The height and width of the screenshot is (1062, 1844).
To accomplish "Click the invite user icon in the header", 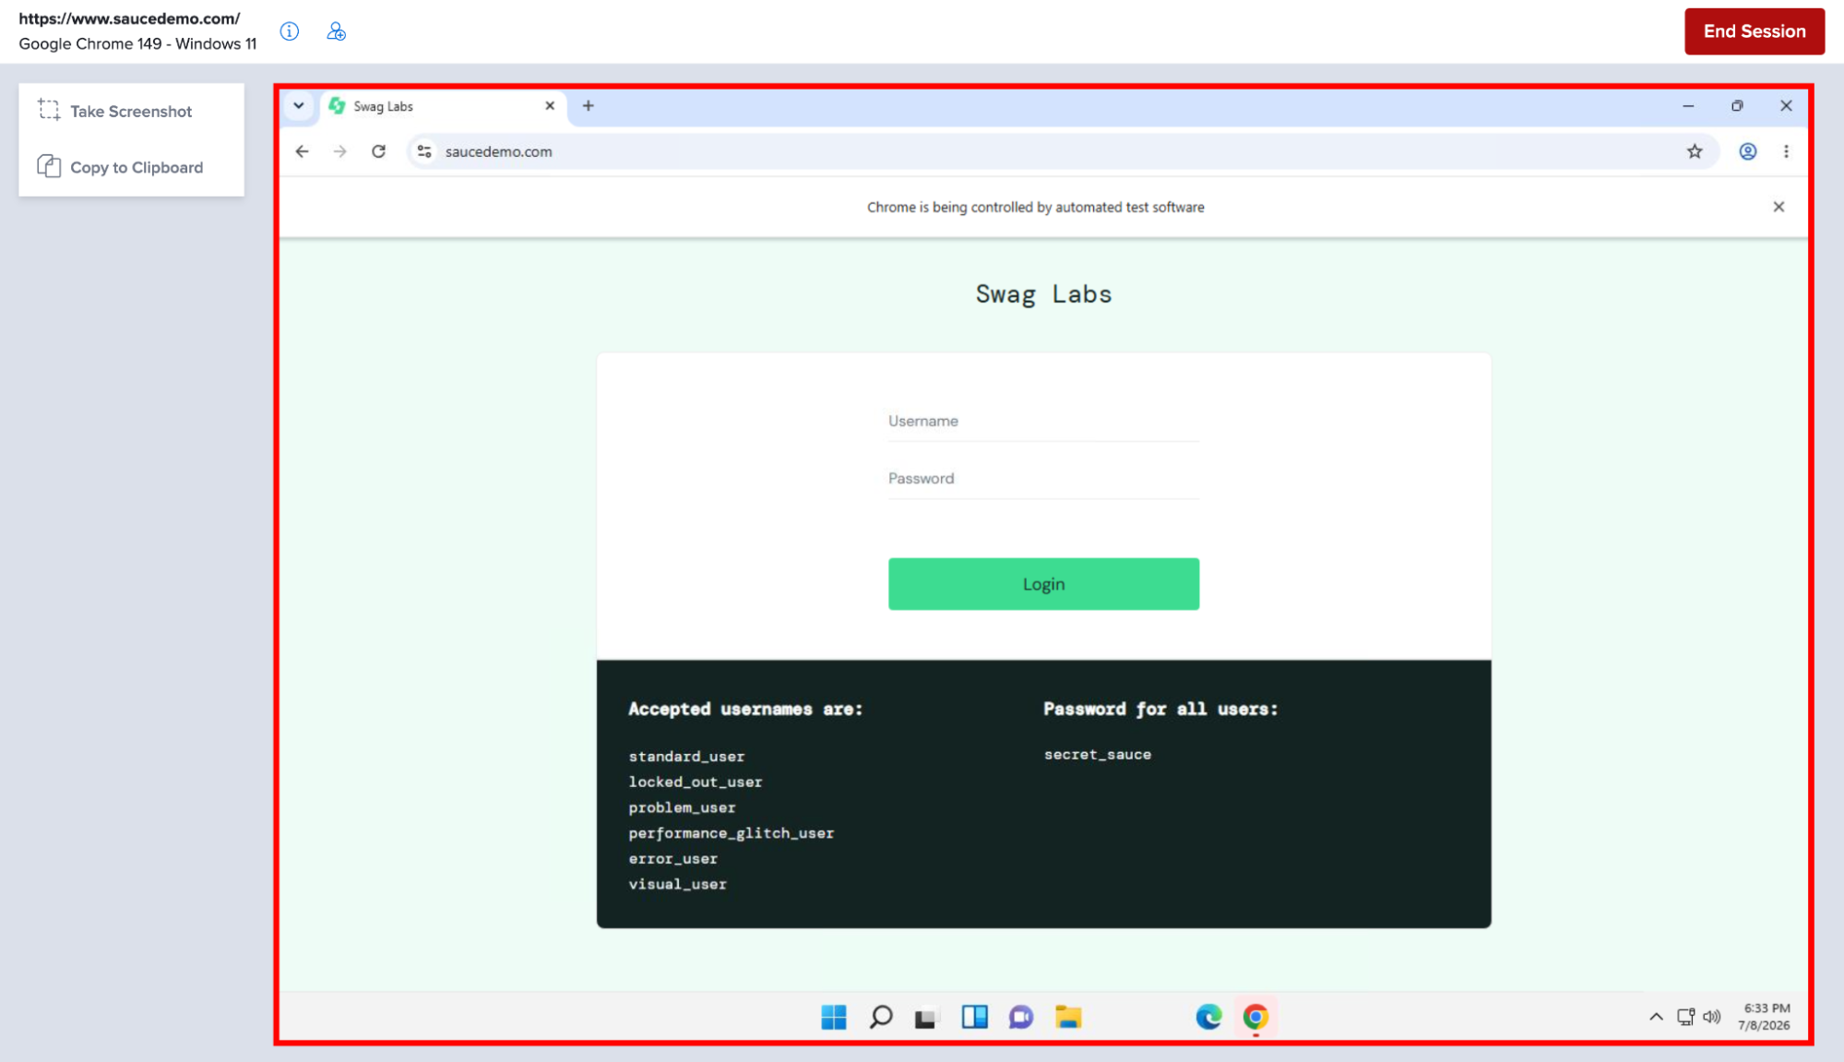I will pos(337,31).
